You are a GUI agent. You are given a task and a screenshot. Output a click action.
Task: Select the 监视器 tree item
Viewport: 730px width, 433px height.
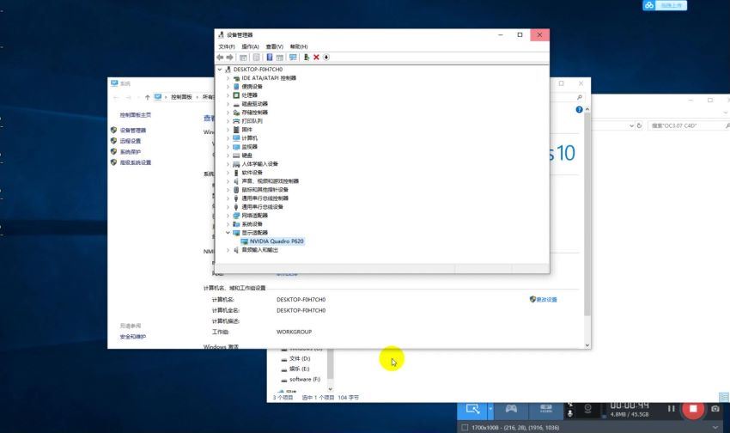(250, 147)
